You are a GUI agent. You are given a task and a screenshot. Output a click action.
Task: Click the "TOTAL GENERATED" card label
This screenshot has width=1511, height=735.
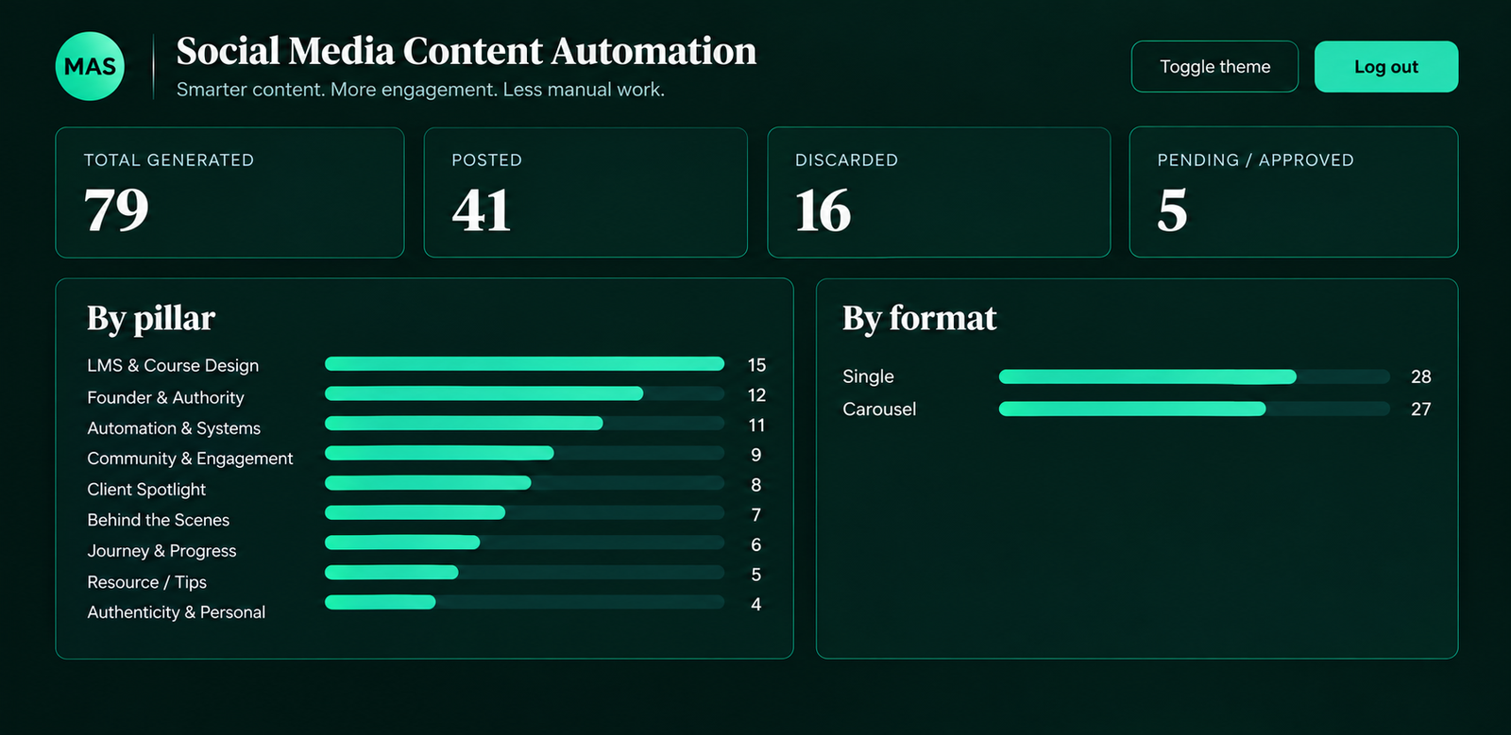click(x=169, y=160)
